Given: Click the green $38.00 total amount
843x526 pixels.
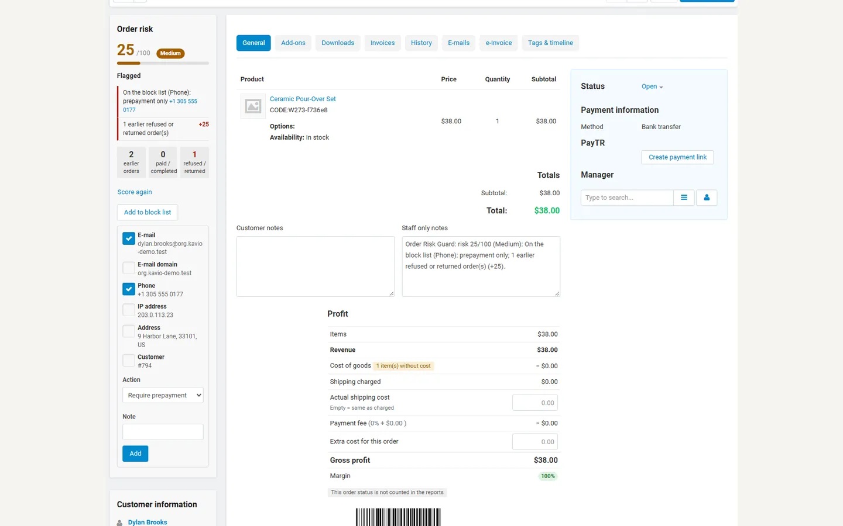Looking at the screenshot, I should coord(547,210).
